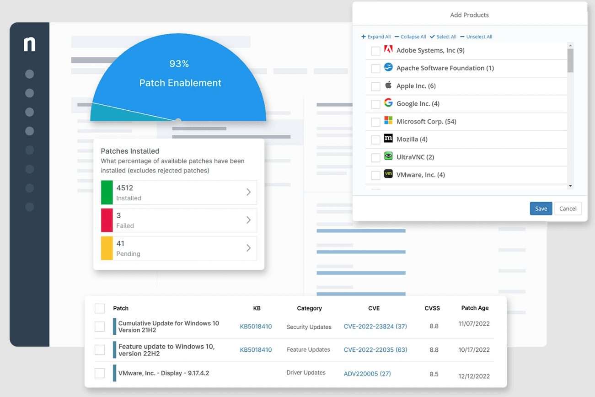Check the Apple Inc. checkbox
This screenshot has height=397, width=595.
click(x=375, y=86)
